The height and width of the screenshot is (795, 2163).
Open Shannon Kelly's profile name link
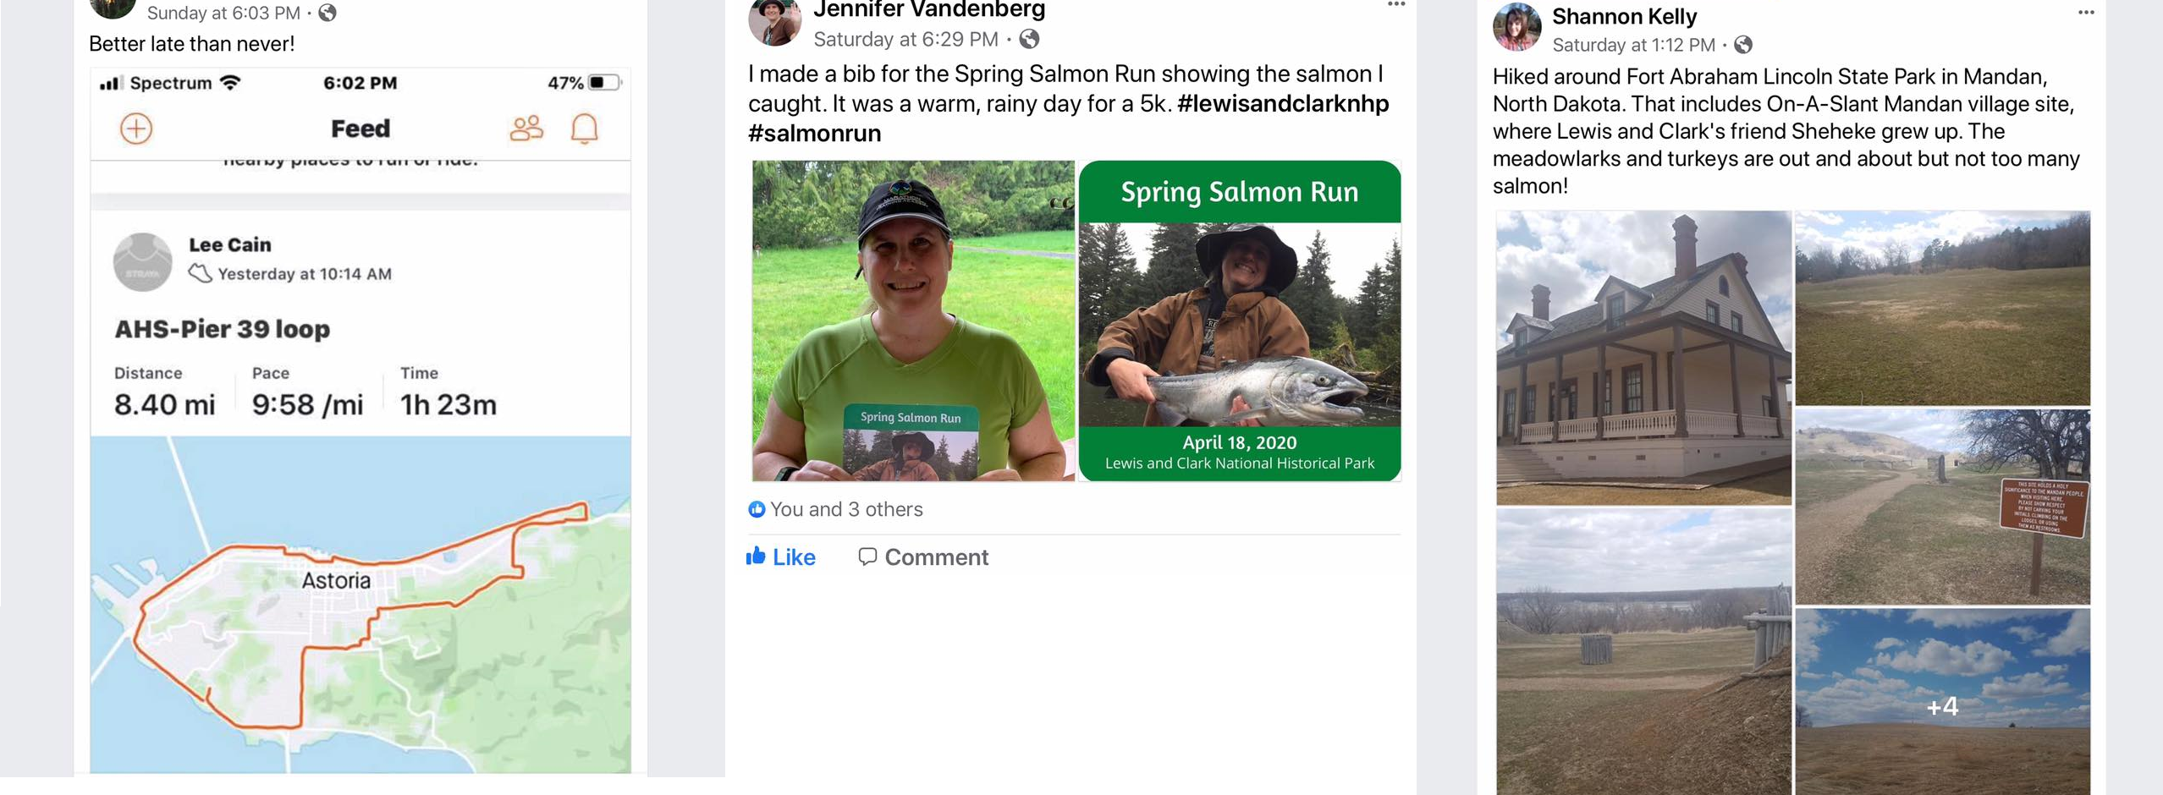point(1623,17)
